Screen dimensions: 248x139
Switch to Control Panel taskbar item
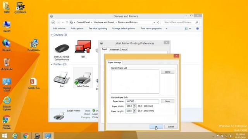[x=48, y=136]
